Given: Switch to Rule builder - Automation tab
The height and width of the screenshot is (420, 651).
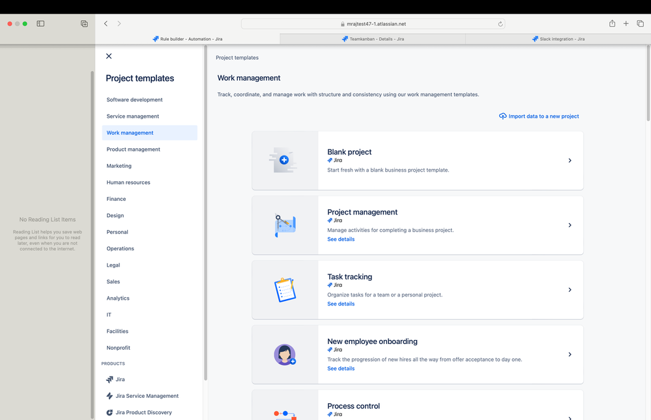Looking at the screenshot, I should pyautogui.click(x=188, y=39).
